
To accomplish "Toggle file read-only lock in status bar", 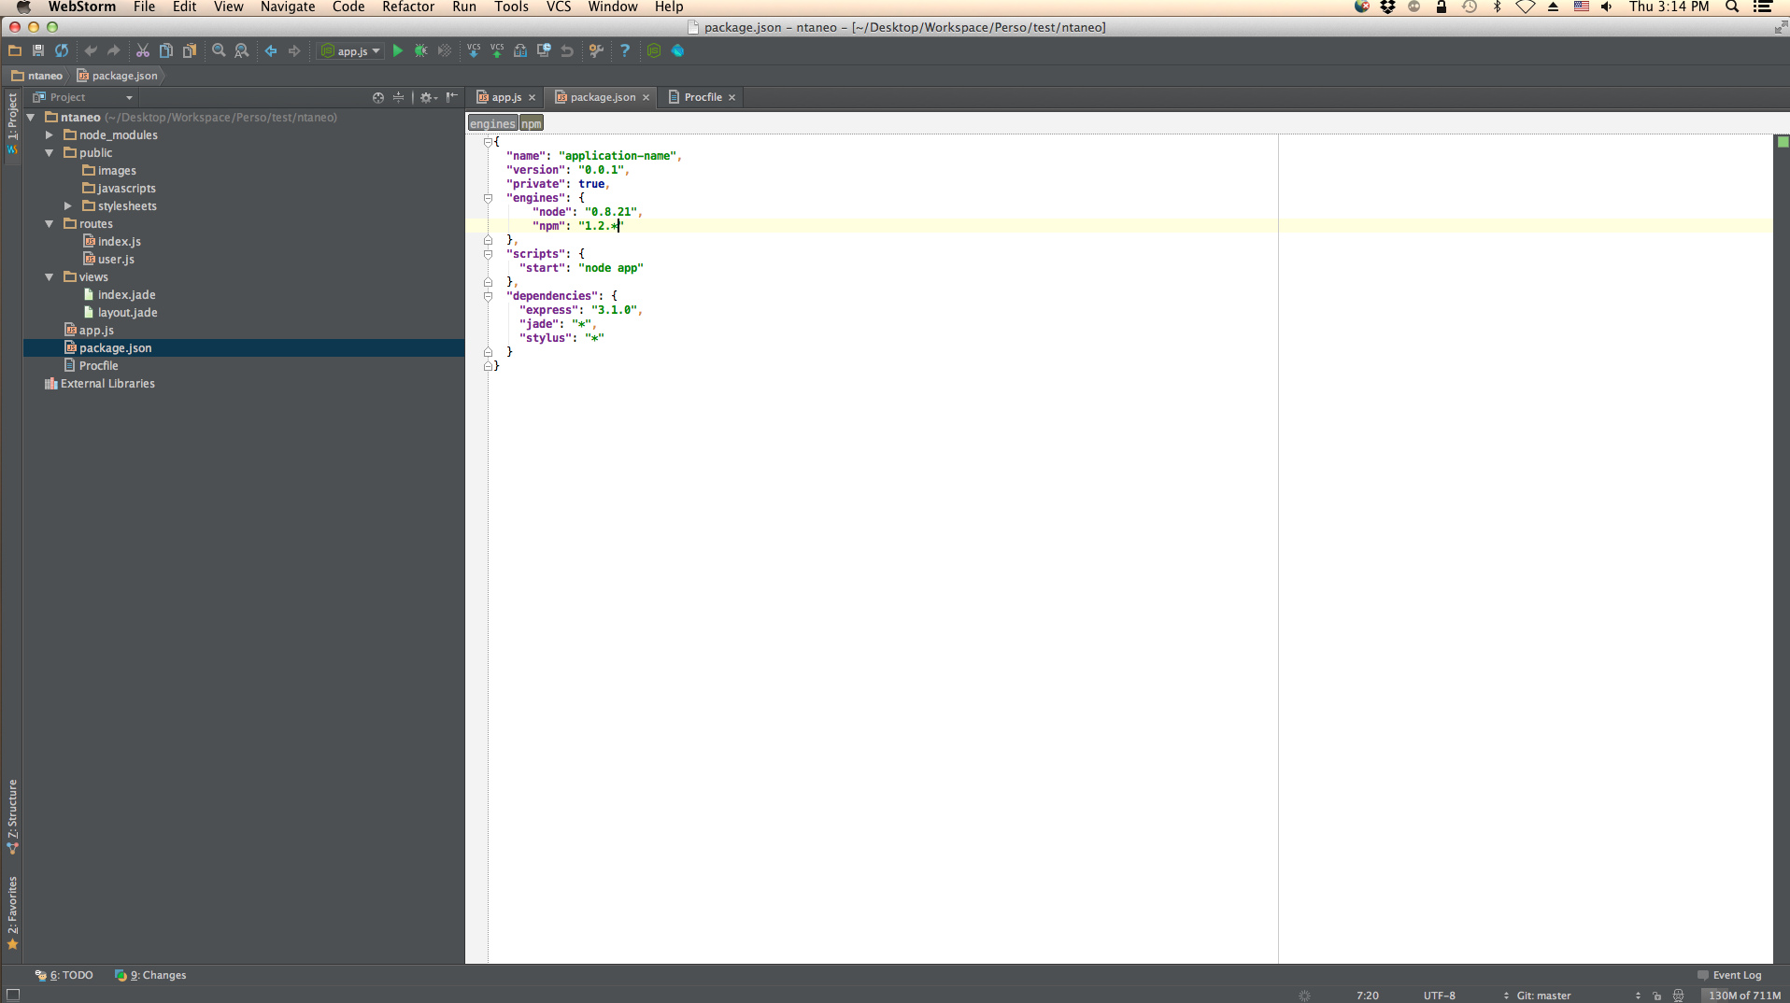I will point(1656,996).
